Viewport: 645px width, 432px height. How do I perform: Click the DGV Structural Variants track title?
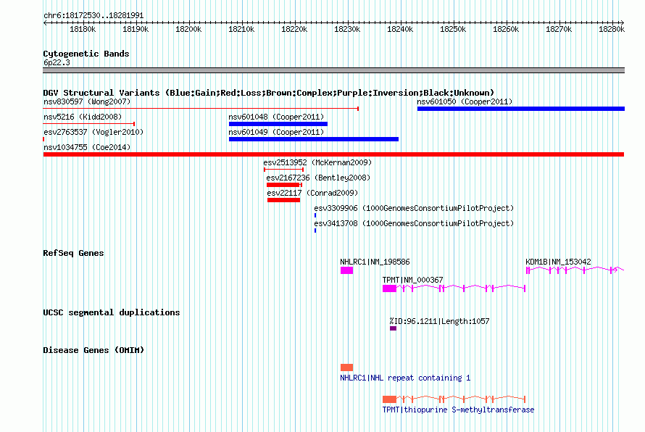pyautogui.click(x=269, y=93)
